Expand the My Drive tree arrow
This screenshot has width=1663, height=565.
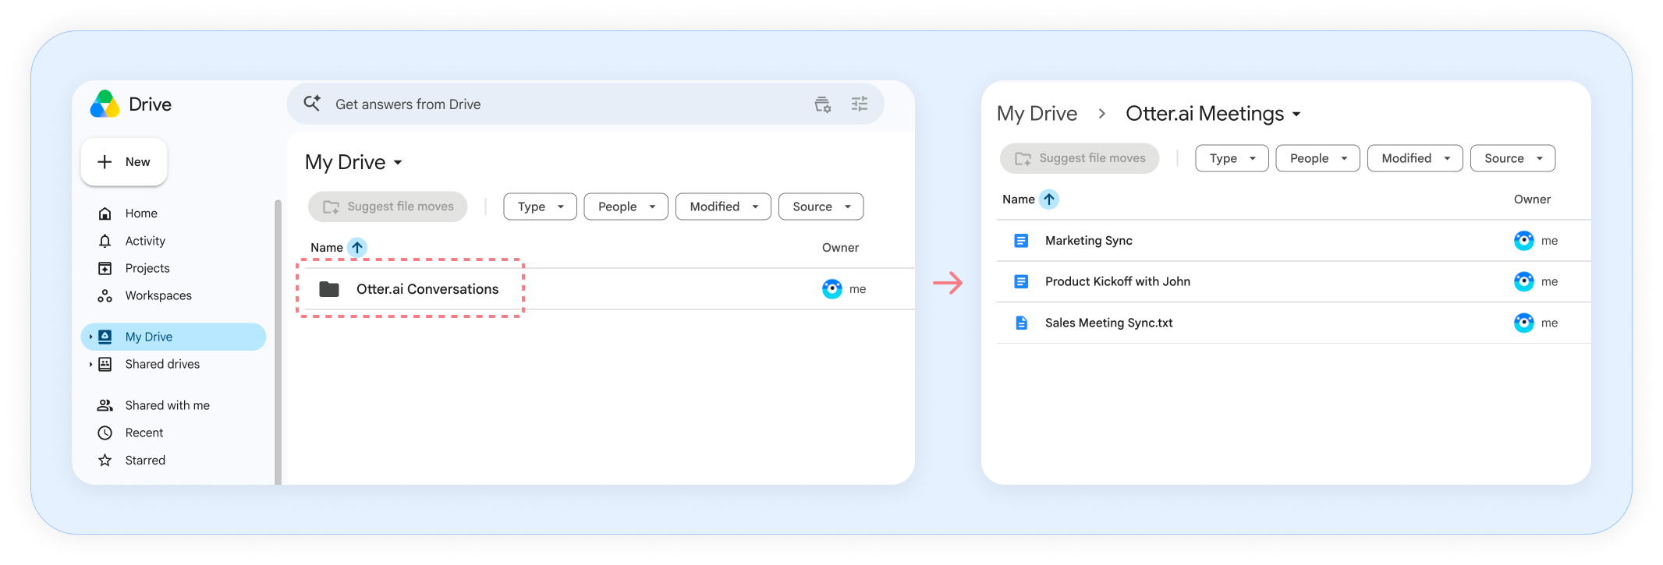[90, 337]
